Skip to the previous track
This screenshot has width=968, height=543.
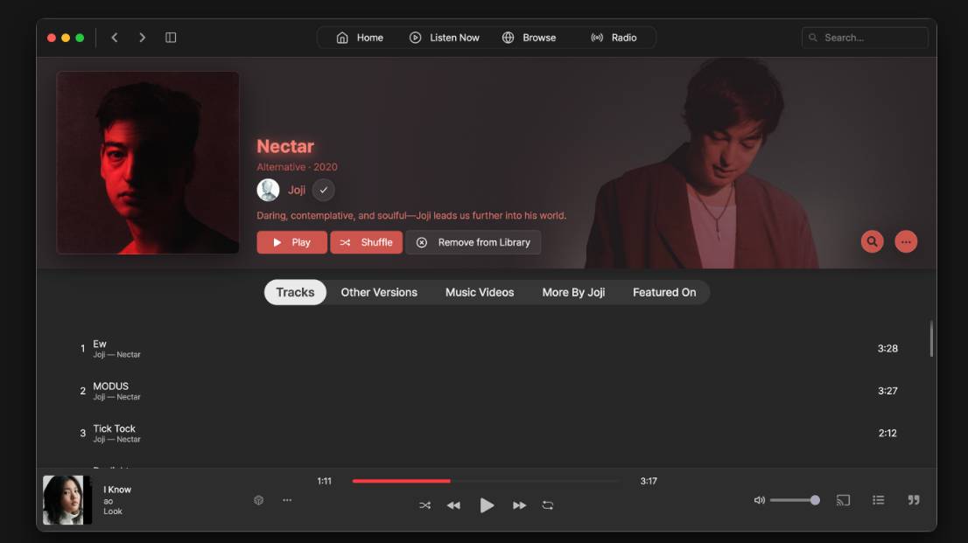tap(453, 505)
